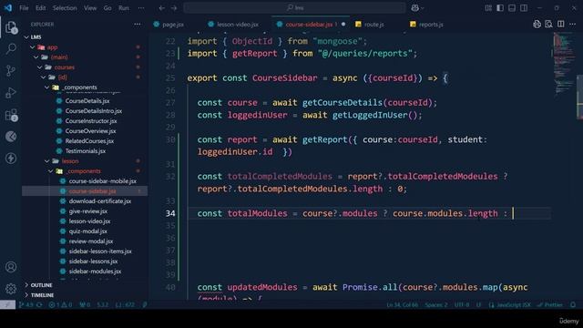
Task: Open give-review.jsx file
Action: point(87,211)
